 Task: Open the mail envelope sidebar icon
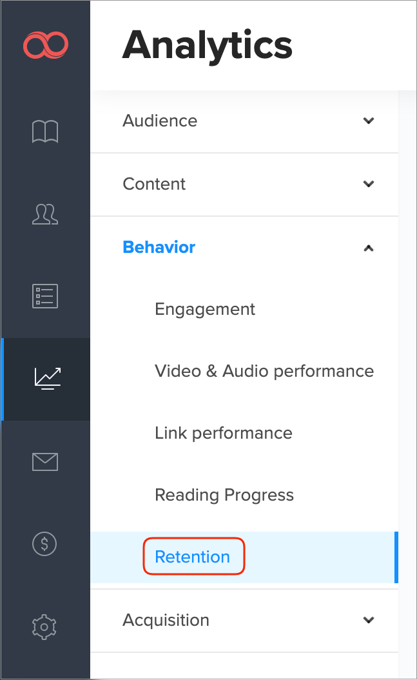45,461
